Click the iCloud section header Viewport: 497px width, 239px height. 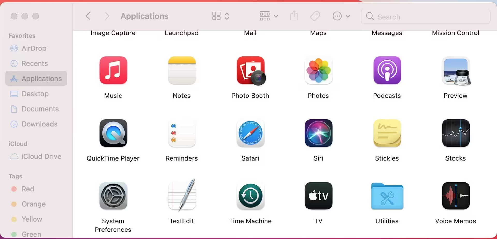click(x=18, y=144)
